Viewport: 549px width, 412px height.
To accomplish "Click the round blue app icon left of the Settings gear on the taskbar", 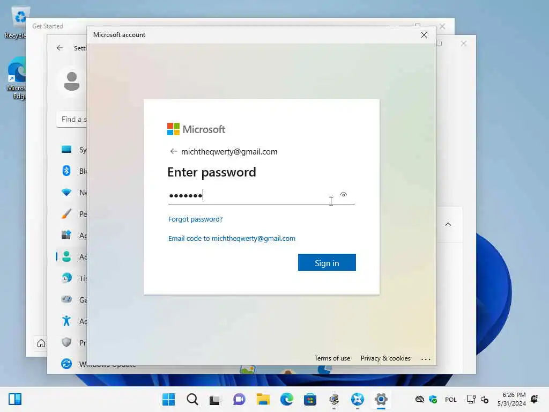I will (358, 399).
